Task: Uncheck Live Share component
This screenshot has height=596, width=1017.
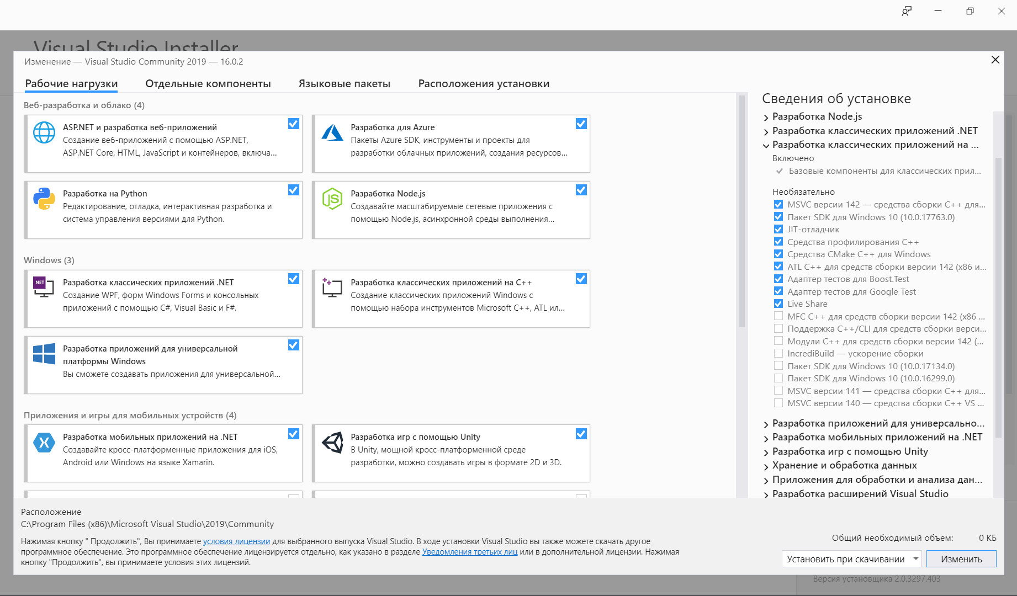Action: (x=778, y=304)
